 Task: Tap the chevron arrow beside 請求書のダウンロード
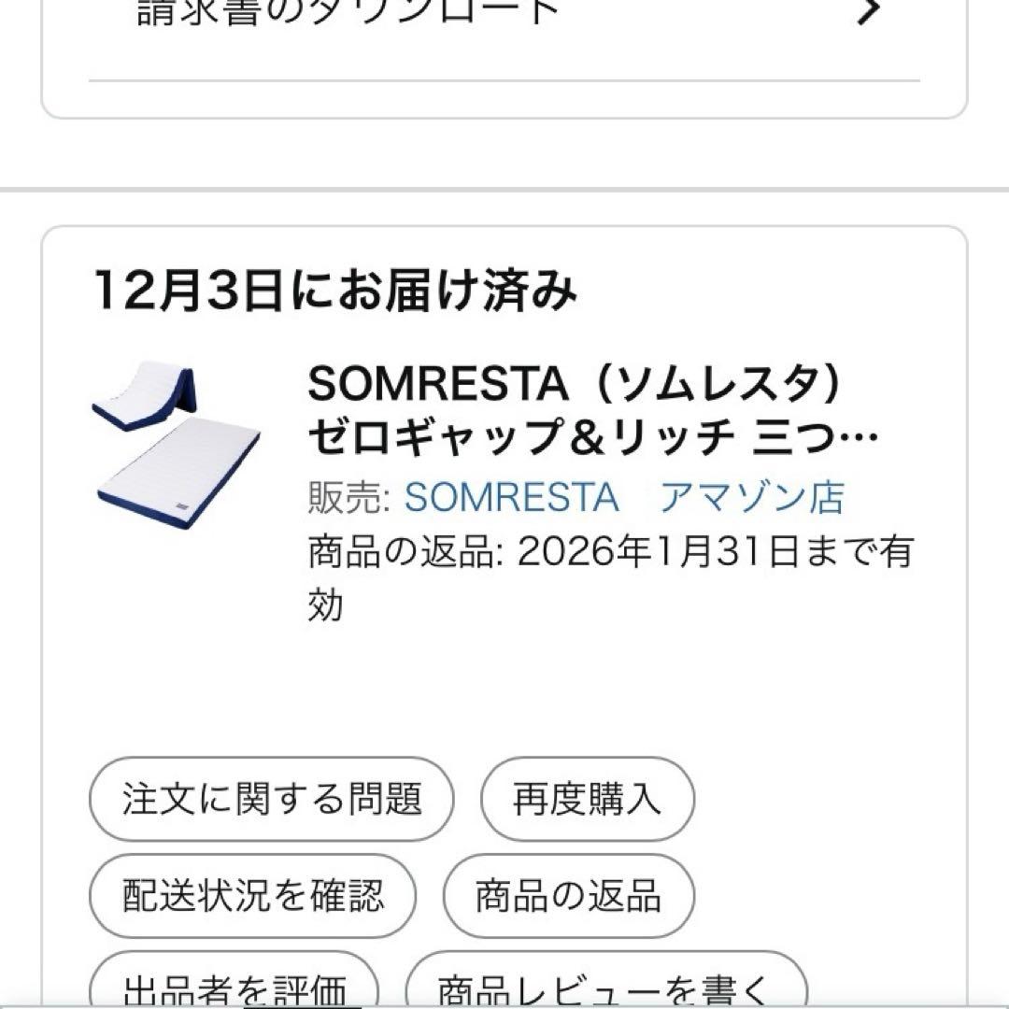pos(869,11)
